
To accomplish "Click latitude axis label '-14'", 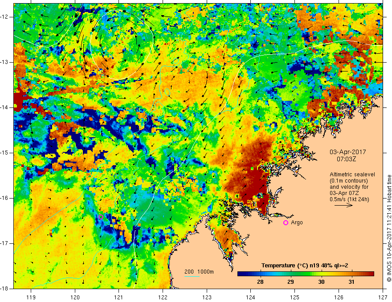I will pos(5,107).
